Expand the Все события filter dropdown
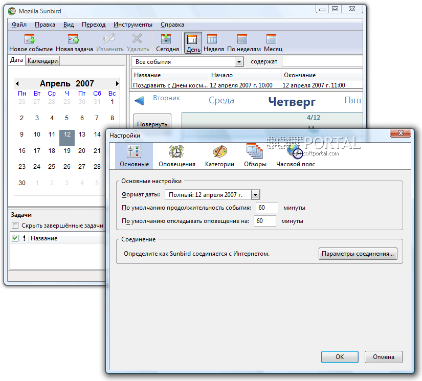Screen dimensions: 422x381 coord(239,62)
